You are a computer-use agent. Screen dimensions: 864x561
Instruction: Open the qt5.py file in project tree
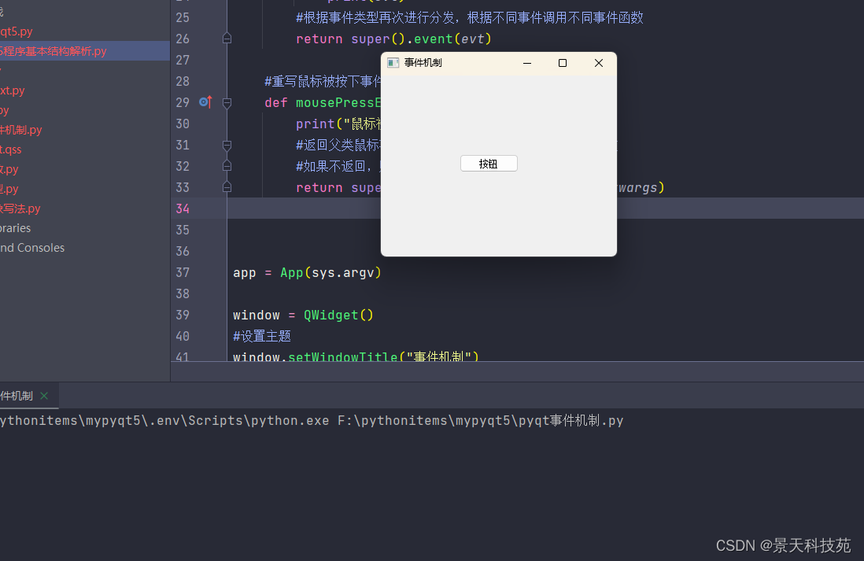tap(17, 31)
